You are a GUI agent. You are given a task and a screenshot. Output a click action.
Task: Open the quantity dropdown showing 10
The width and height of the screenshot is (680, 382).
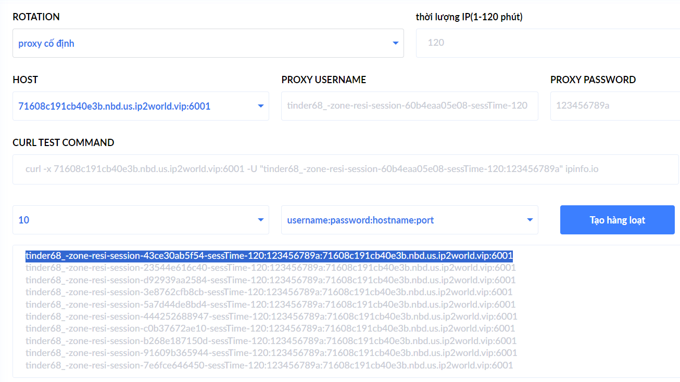click(x=141, y=220)
